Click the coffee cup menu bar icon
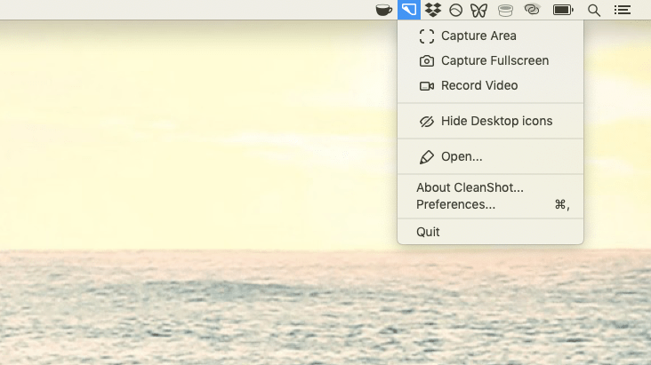 [383, 10]
